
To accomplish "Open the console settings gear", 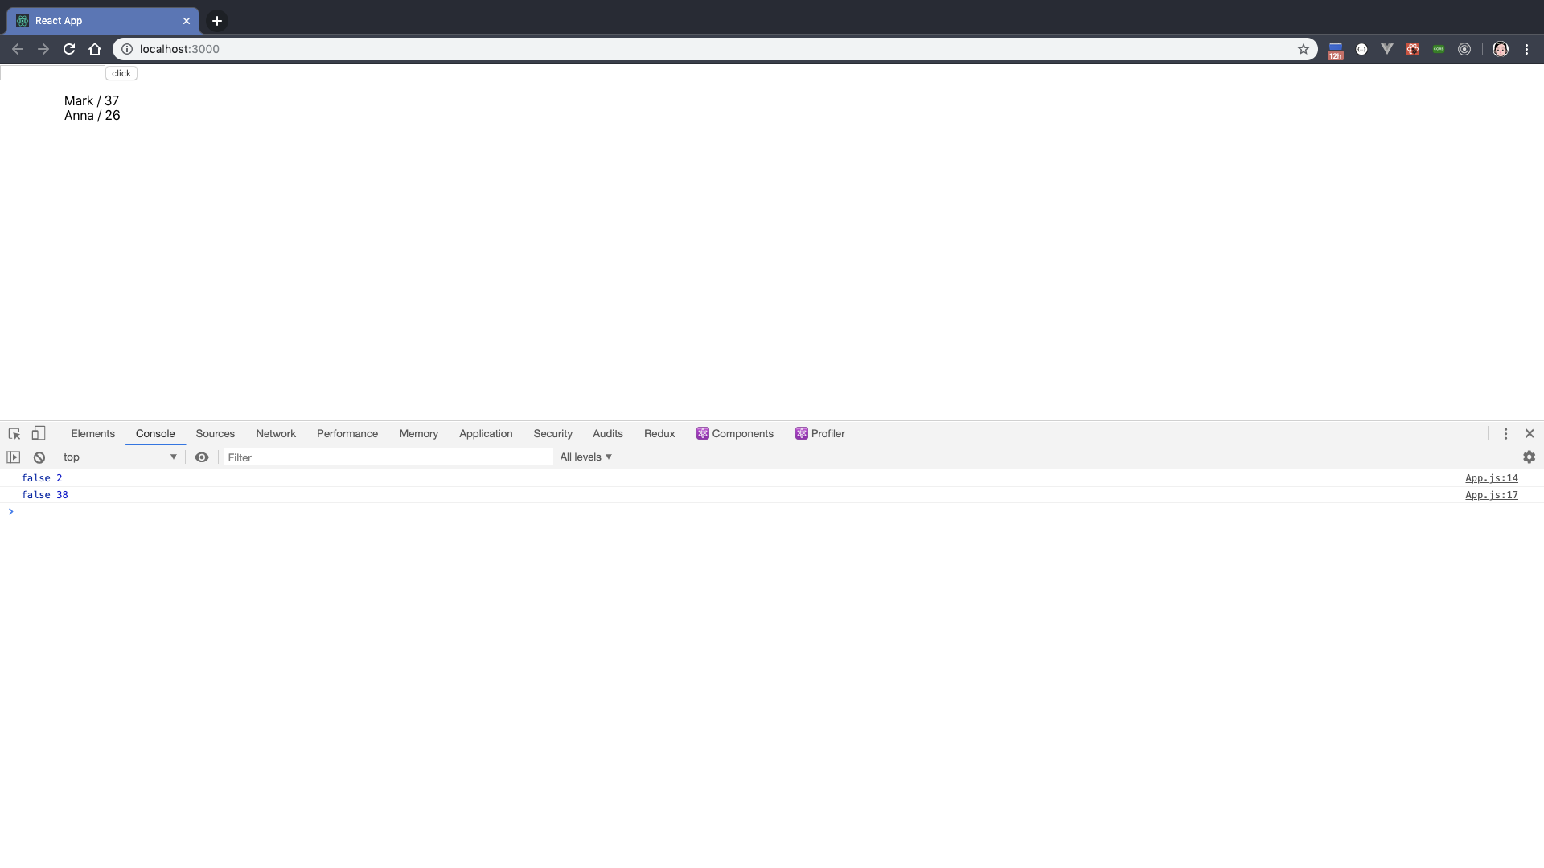I will point(1529,457).
